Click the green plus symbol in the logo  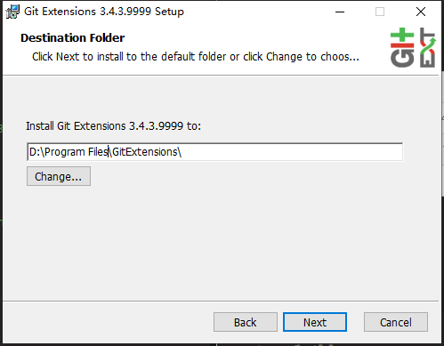402,36
